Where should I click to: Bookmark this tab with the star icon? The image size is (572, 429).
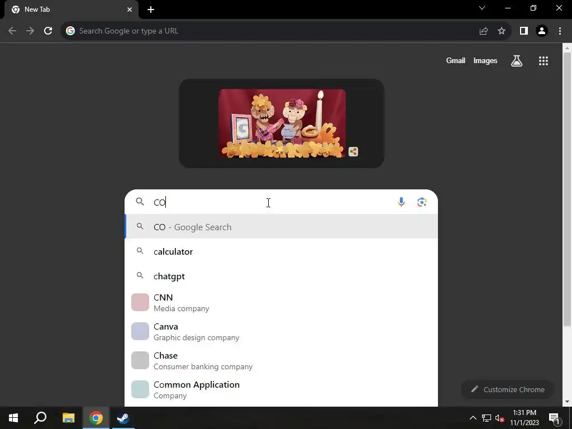point(502,31)
